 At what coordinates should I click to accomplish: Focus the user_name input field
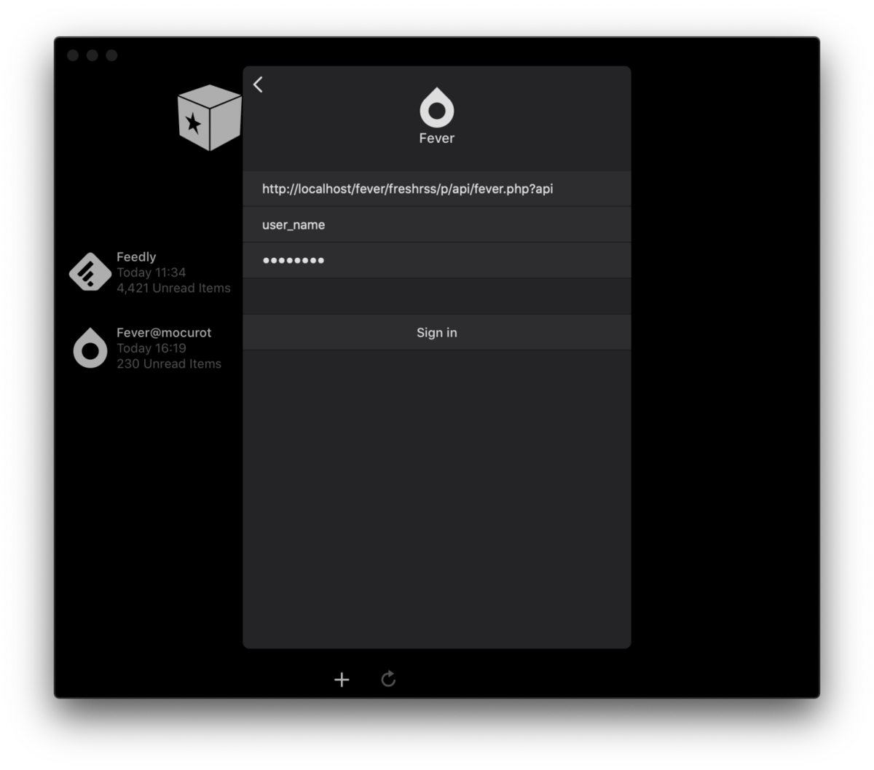pos(437,224)
